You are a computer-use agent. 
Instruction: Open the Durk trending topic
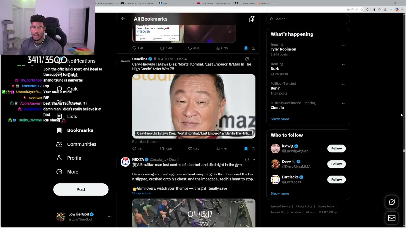pyautogui.click(x=275, y=69)
